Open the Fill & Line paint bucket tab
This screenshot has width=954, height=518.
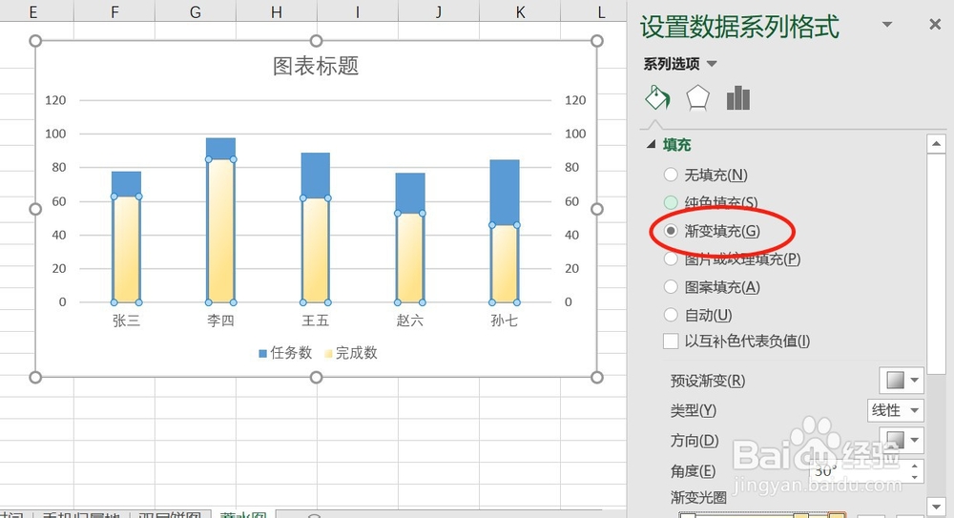point(657,98)
